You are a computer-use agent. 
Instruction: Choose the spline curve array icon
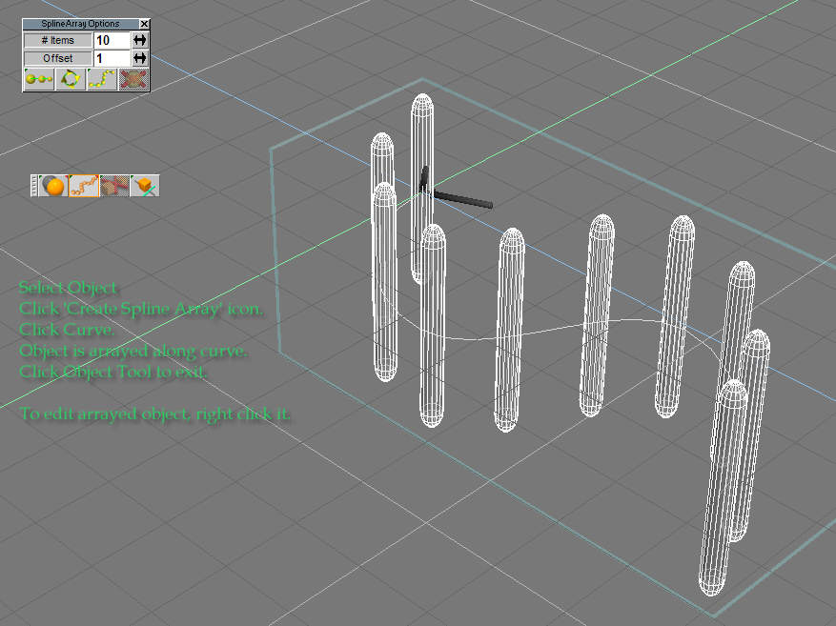click(x=102, y=80)
